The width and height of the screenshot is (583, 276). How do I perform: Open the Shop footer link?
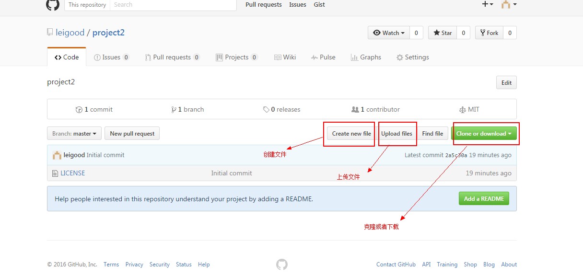[470, 264]
